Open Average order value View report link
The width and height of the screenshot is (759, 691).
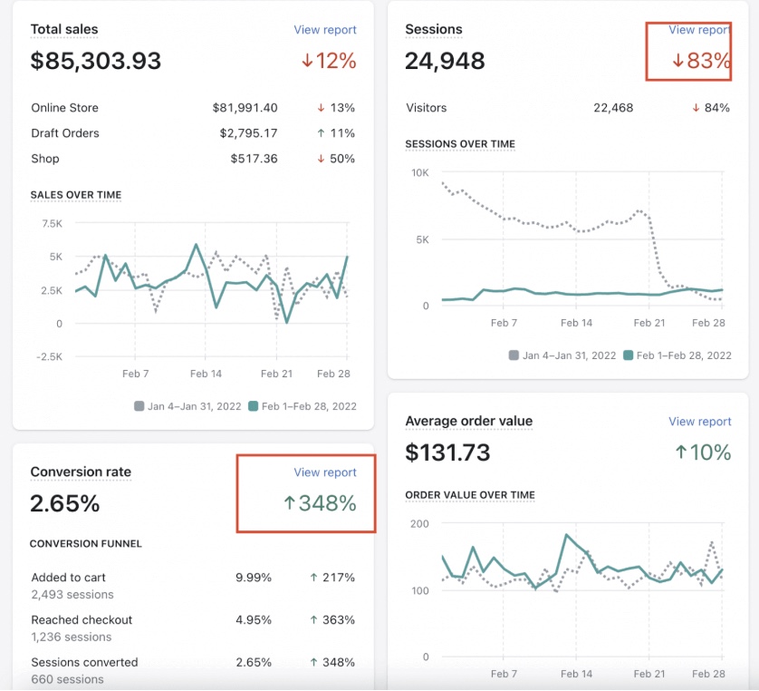(x=699, y=422)
